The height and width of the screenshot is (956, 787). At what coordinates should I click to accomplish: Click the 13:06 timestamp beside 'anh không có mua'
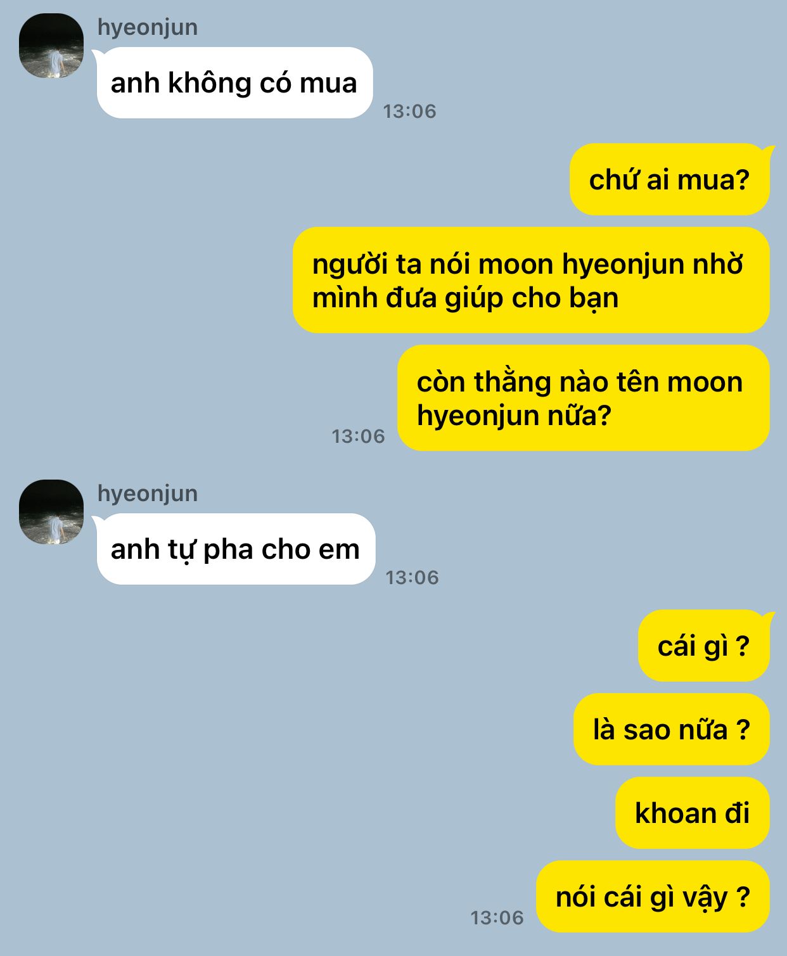(409, 112)
